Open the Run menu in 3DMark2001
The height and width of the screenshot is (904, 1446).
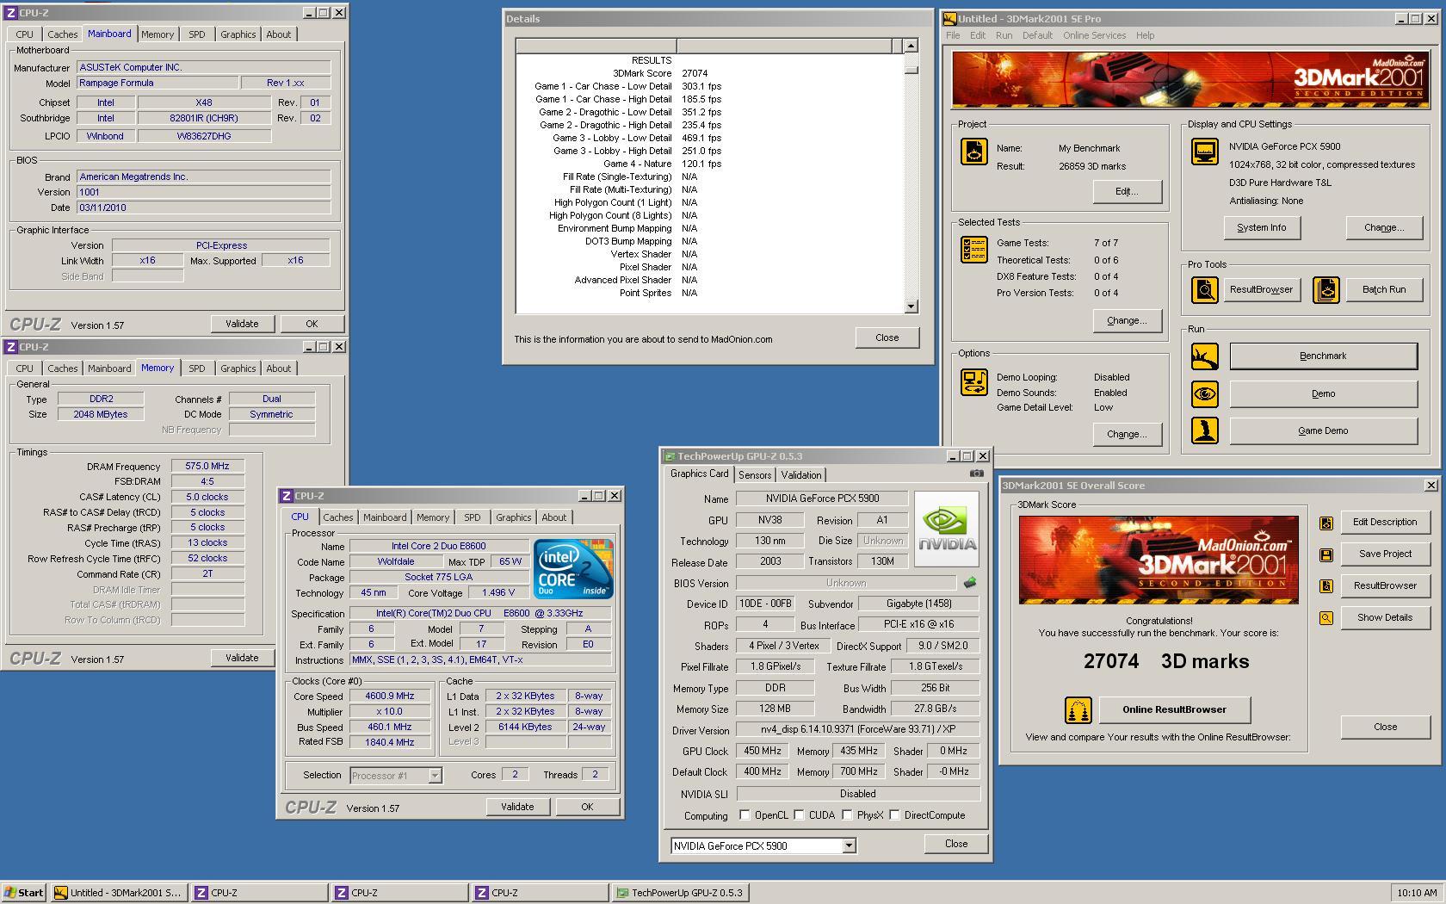click(1004, 35)
